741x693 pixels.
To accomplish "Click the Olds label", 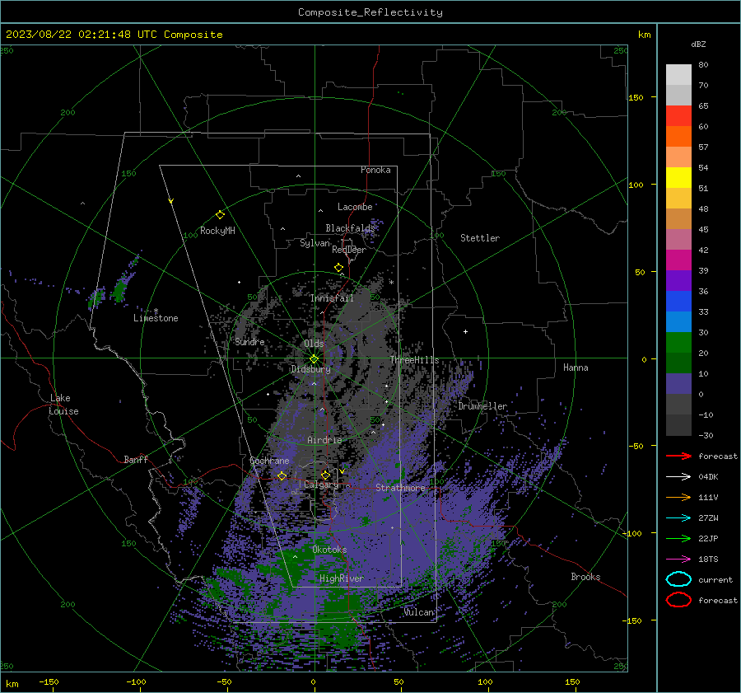I will [x=314, y=344].
